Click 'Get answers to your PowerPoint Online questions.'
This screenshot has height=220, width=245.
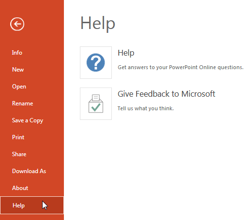pos(181,67)
